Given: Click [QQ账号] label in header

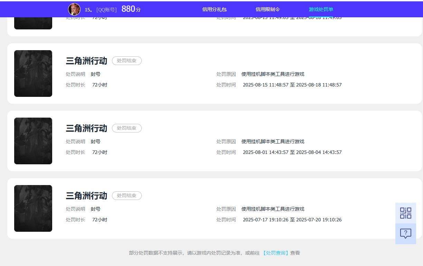Looking at the screenshot, I should click(x=106, y=10).
